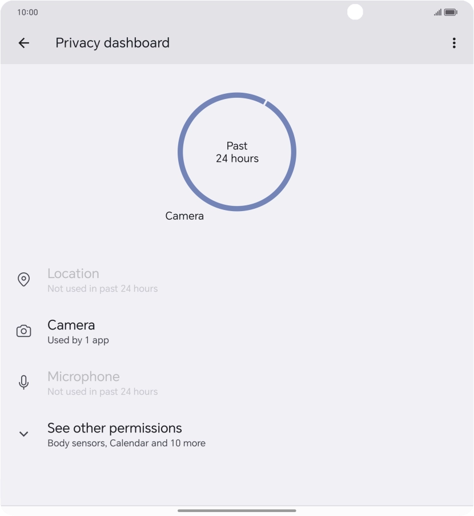Tap "Used by 1 app" text
Image resolution: width=474 pixels, height=516 pixels.
click(x=78, y=340)
